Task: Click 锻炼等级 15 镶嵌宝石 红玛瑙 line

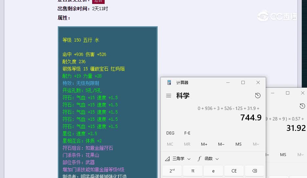Action: (93, 69)
